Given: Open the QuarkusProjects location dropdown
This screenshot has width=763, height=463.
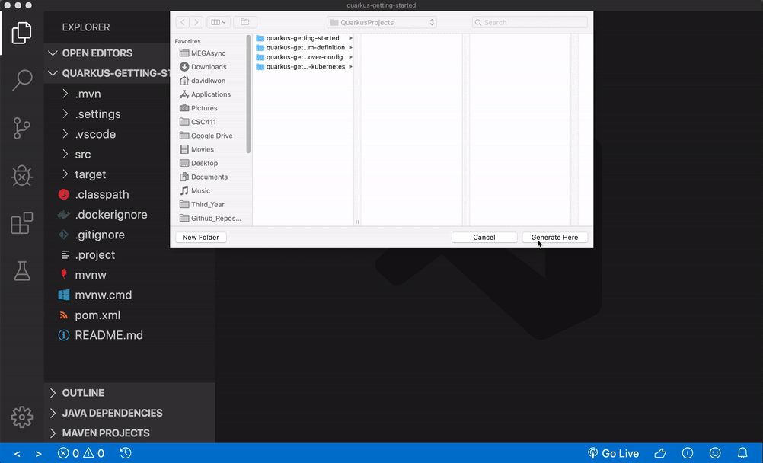Looking at the screenshot, I should [381, 23].
